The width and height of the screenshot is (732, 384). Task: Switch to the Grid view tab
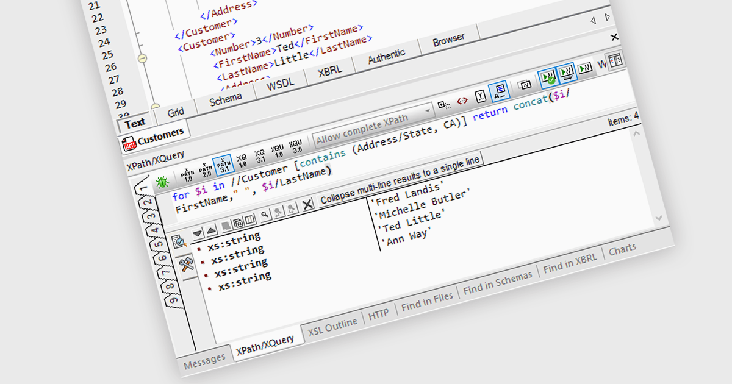click(x=176, y=112)
